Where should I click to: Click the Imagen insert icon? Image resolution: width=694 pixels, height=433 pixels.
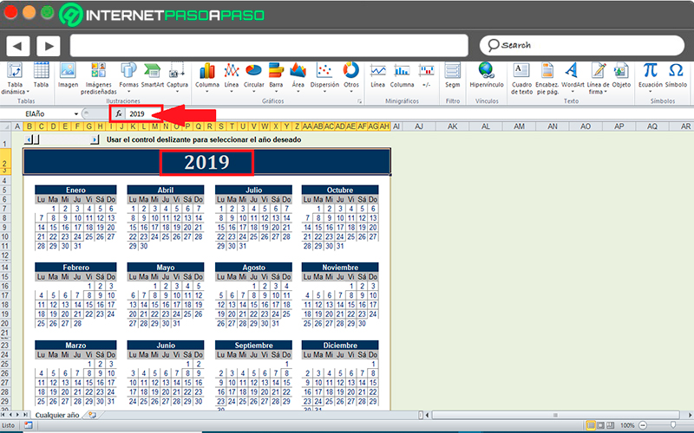click(68, 75)
